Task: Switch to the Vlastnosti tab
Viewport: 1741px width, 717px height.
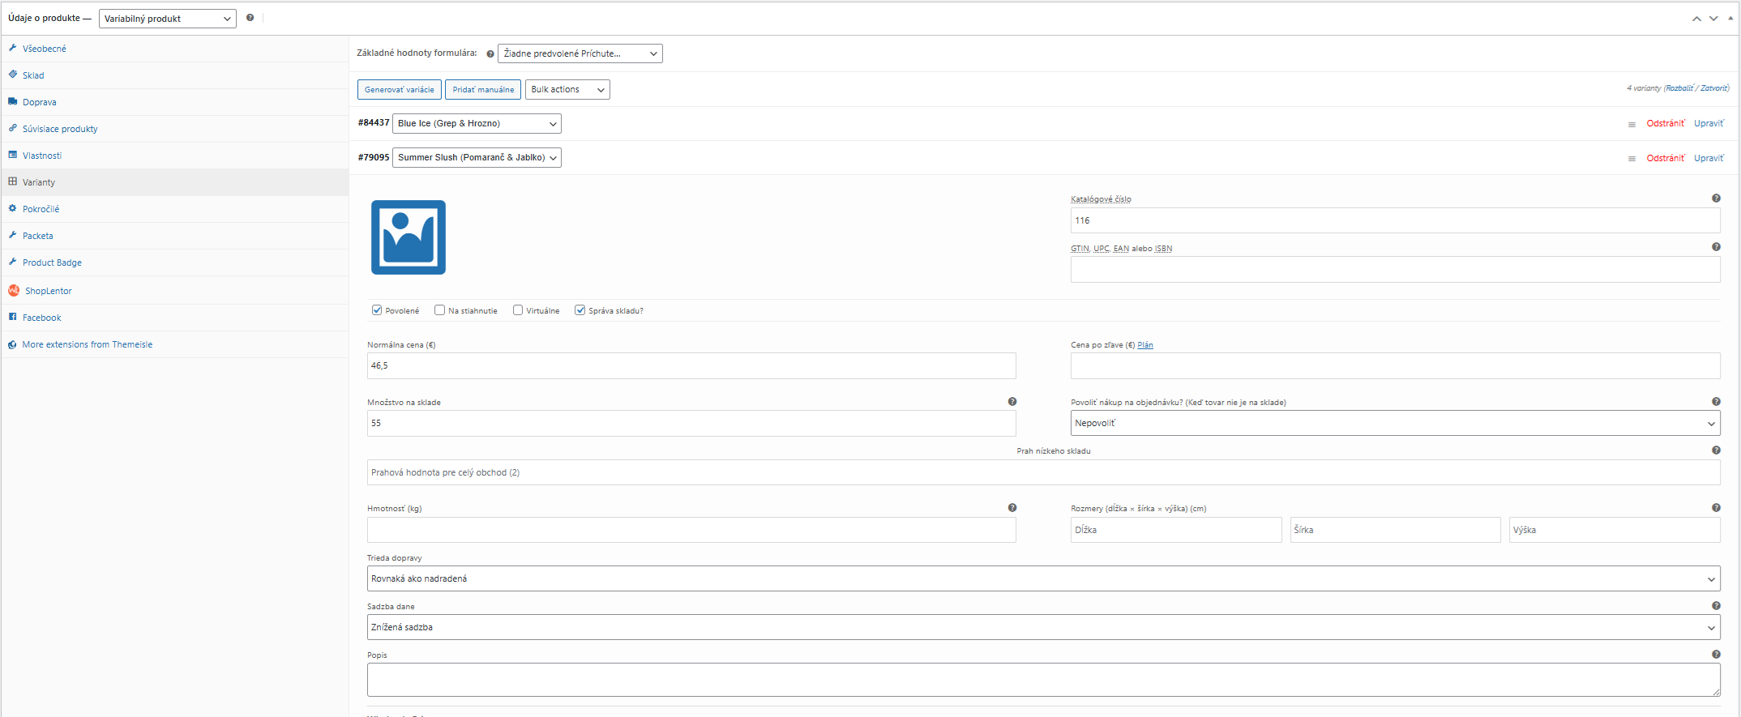Action: coord(42,156)
